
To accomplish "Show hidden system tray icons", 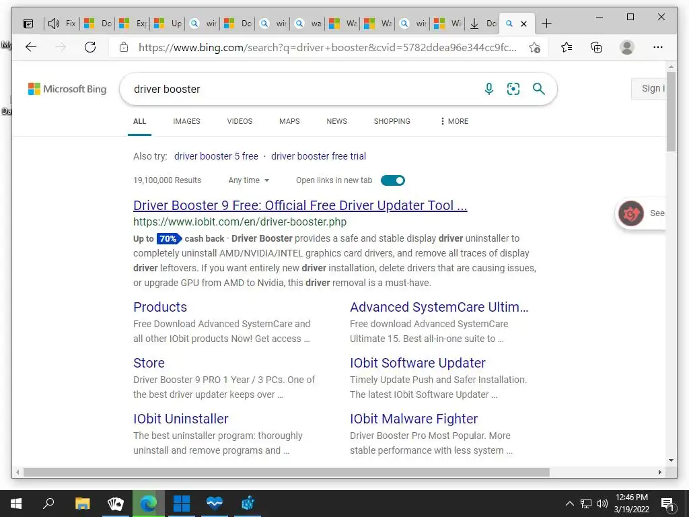I will 569,504.
